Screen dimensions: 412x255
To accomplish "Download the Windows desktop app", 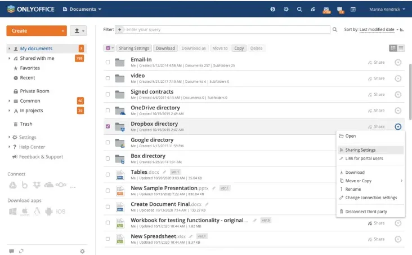I will 12,211.
